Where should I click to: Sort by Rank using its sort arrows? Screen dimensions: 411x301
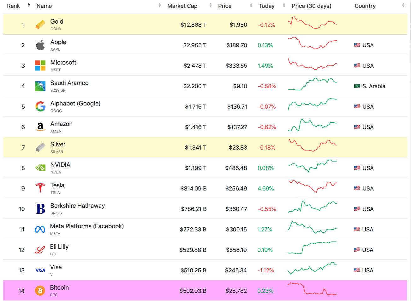tap(29, 5)
